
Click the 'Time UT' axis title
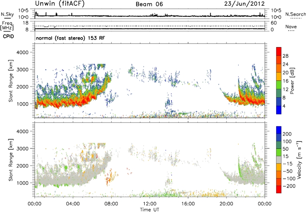(150, 209)
